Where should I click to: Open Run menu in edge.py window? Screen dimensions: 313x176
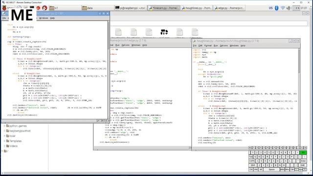(117, 45)
